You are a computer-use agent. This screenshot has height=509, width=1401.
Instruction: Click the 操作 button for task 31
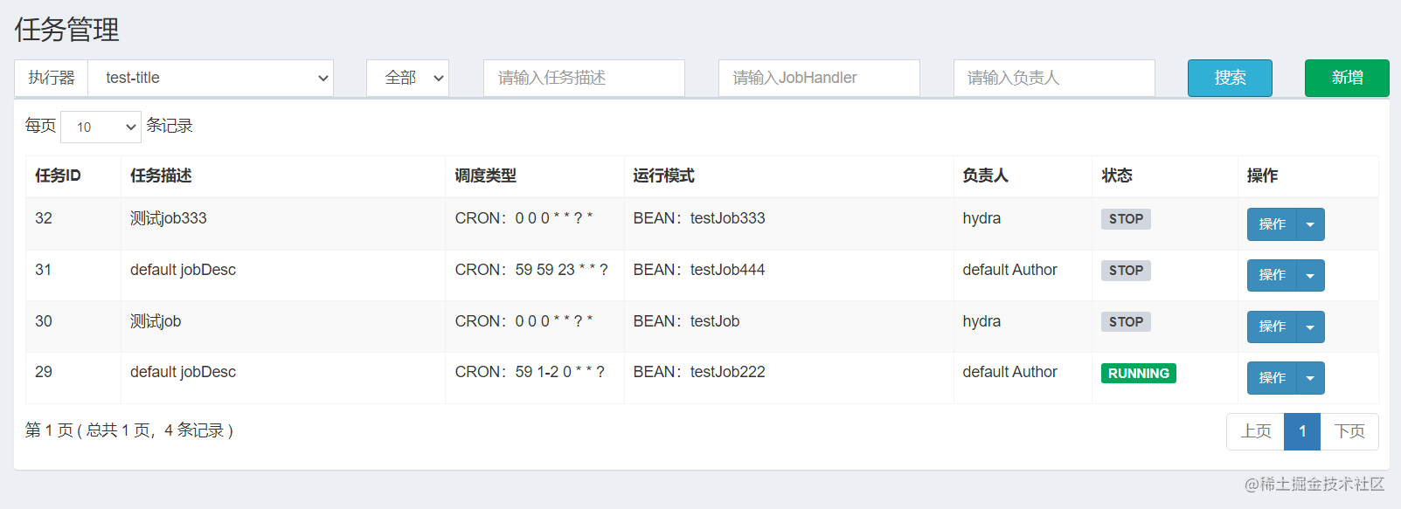coord(1272,275)
